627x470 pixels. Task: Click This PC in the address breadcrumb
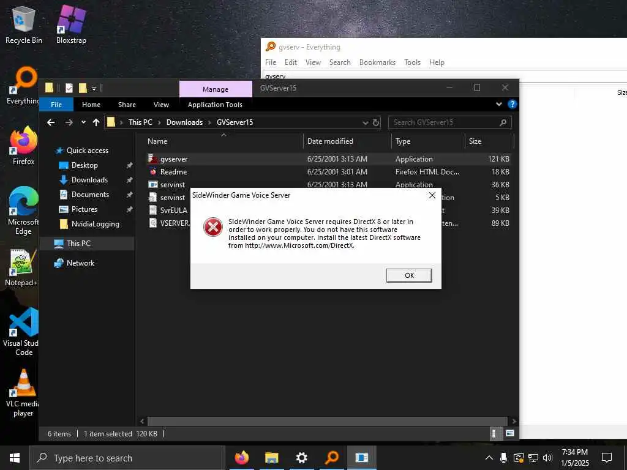pos(140,122)
